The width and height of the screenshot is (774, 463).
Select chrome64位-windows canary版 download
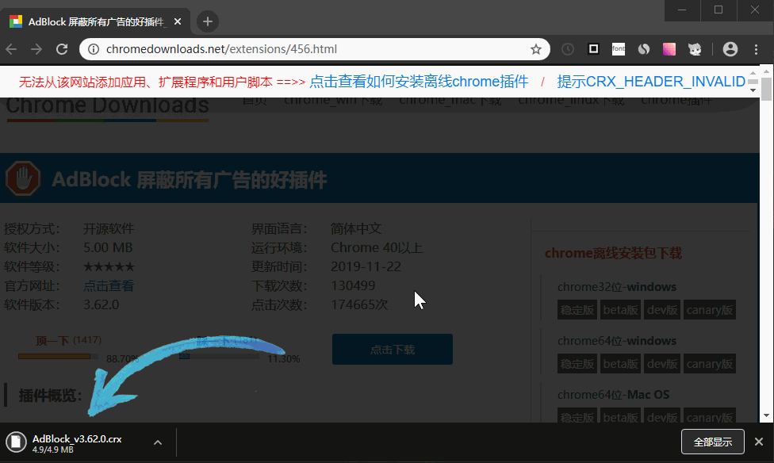(709, 364)
